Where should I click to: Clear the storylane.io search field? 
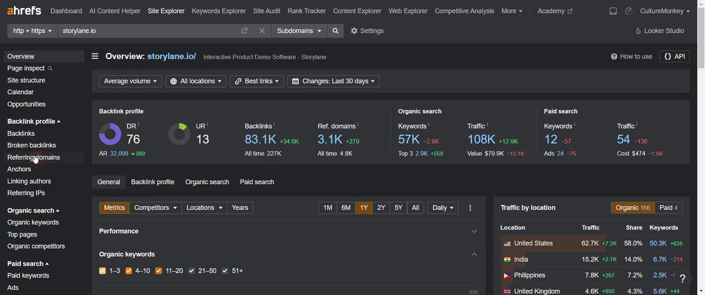coord(262,31)
